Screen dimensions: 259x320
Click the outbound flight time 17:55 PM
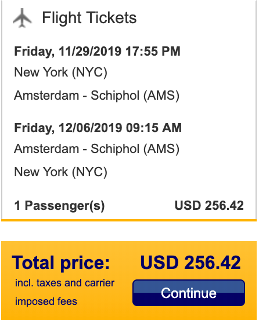tap(153, 51)
